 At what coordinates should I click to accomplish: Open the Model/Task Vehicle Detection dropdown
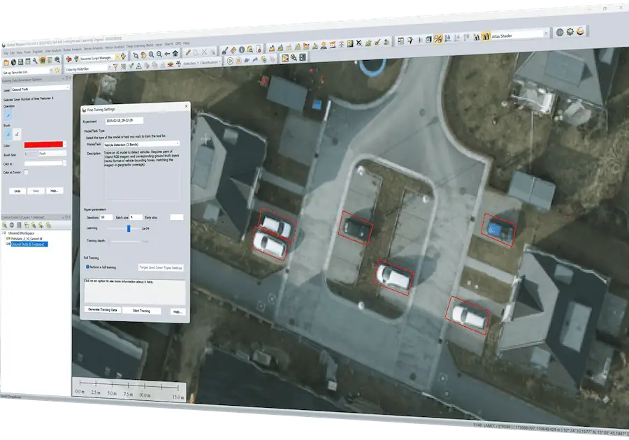[x=141, y=144]
